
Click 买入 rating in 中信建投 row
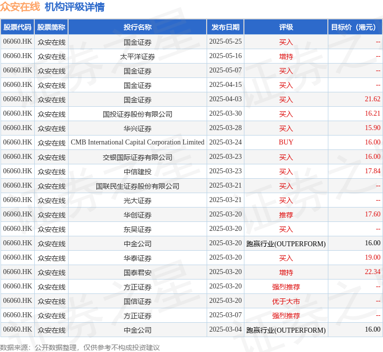coord(286,172)
